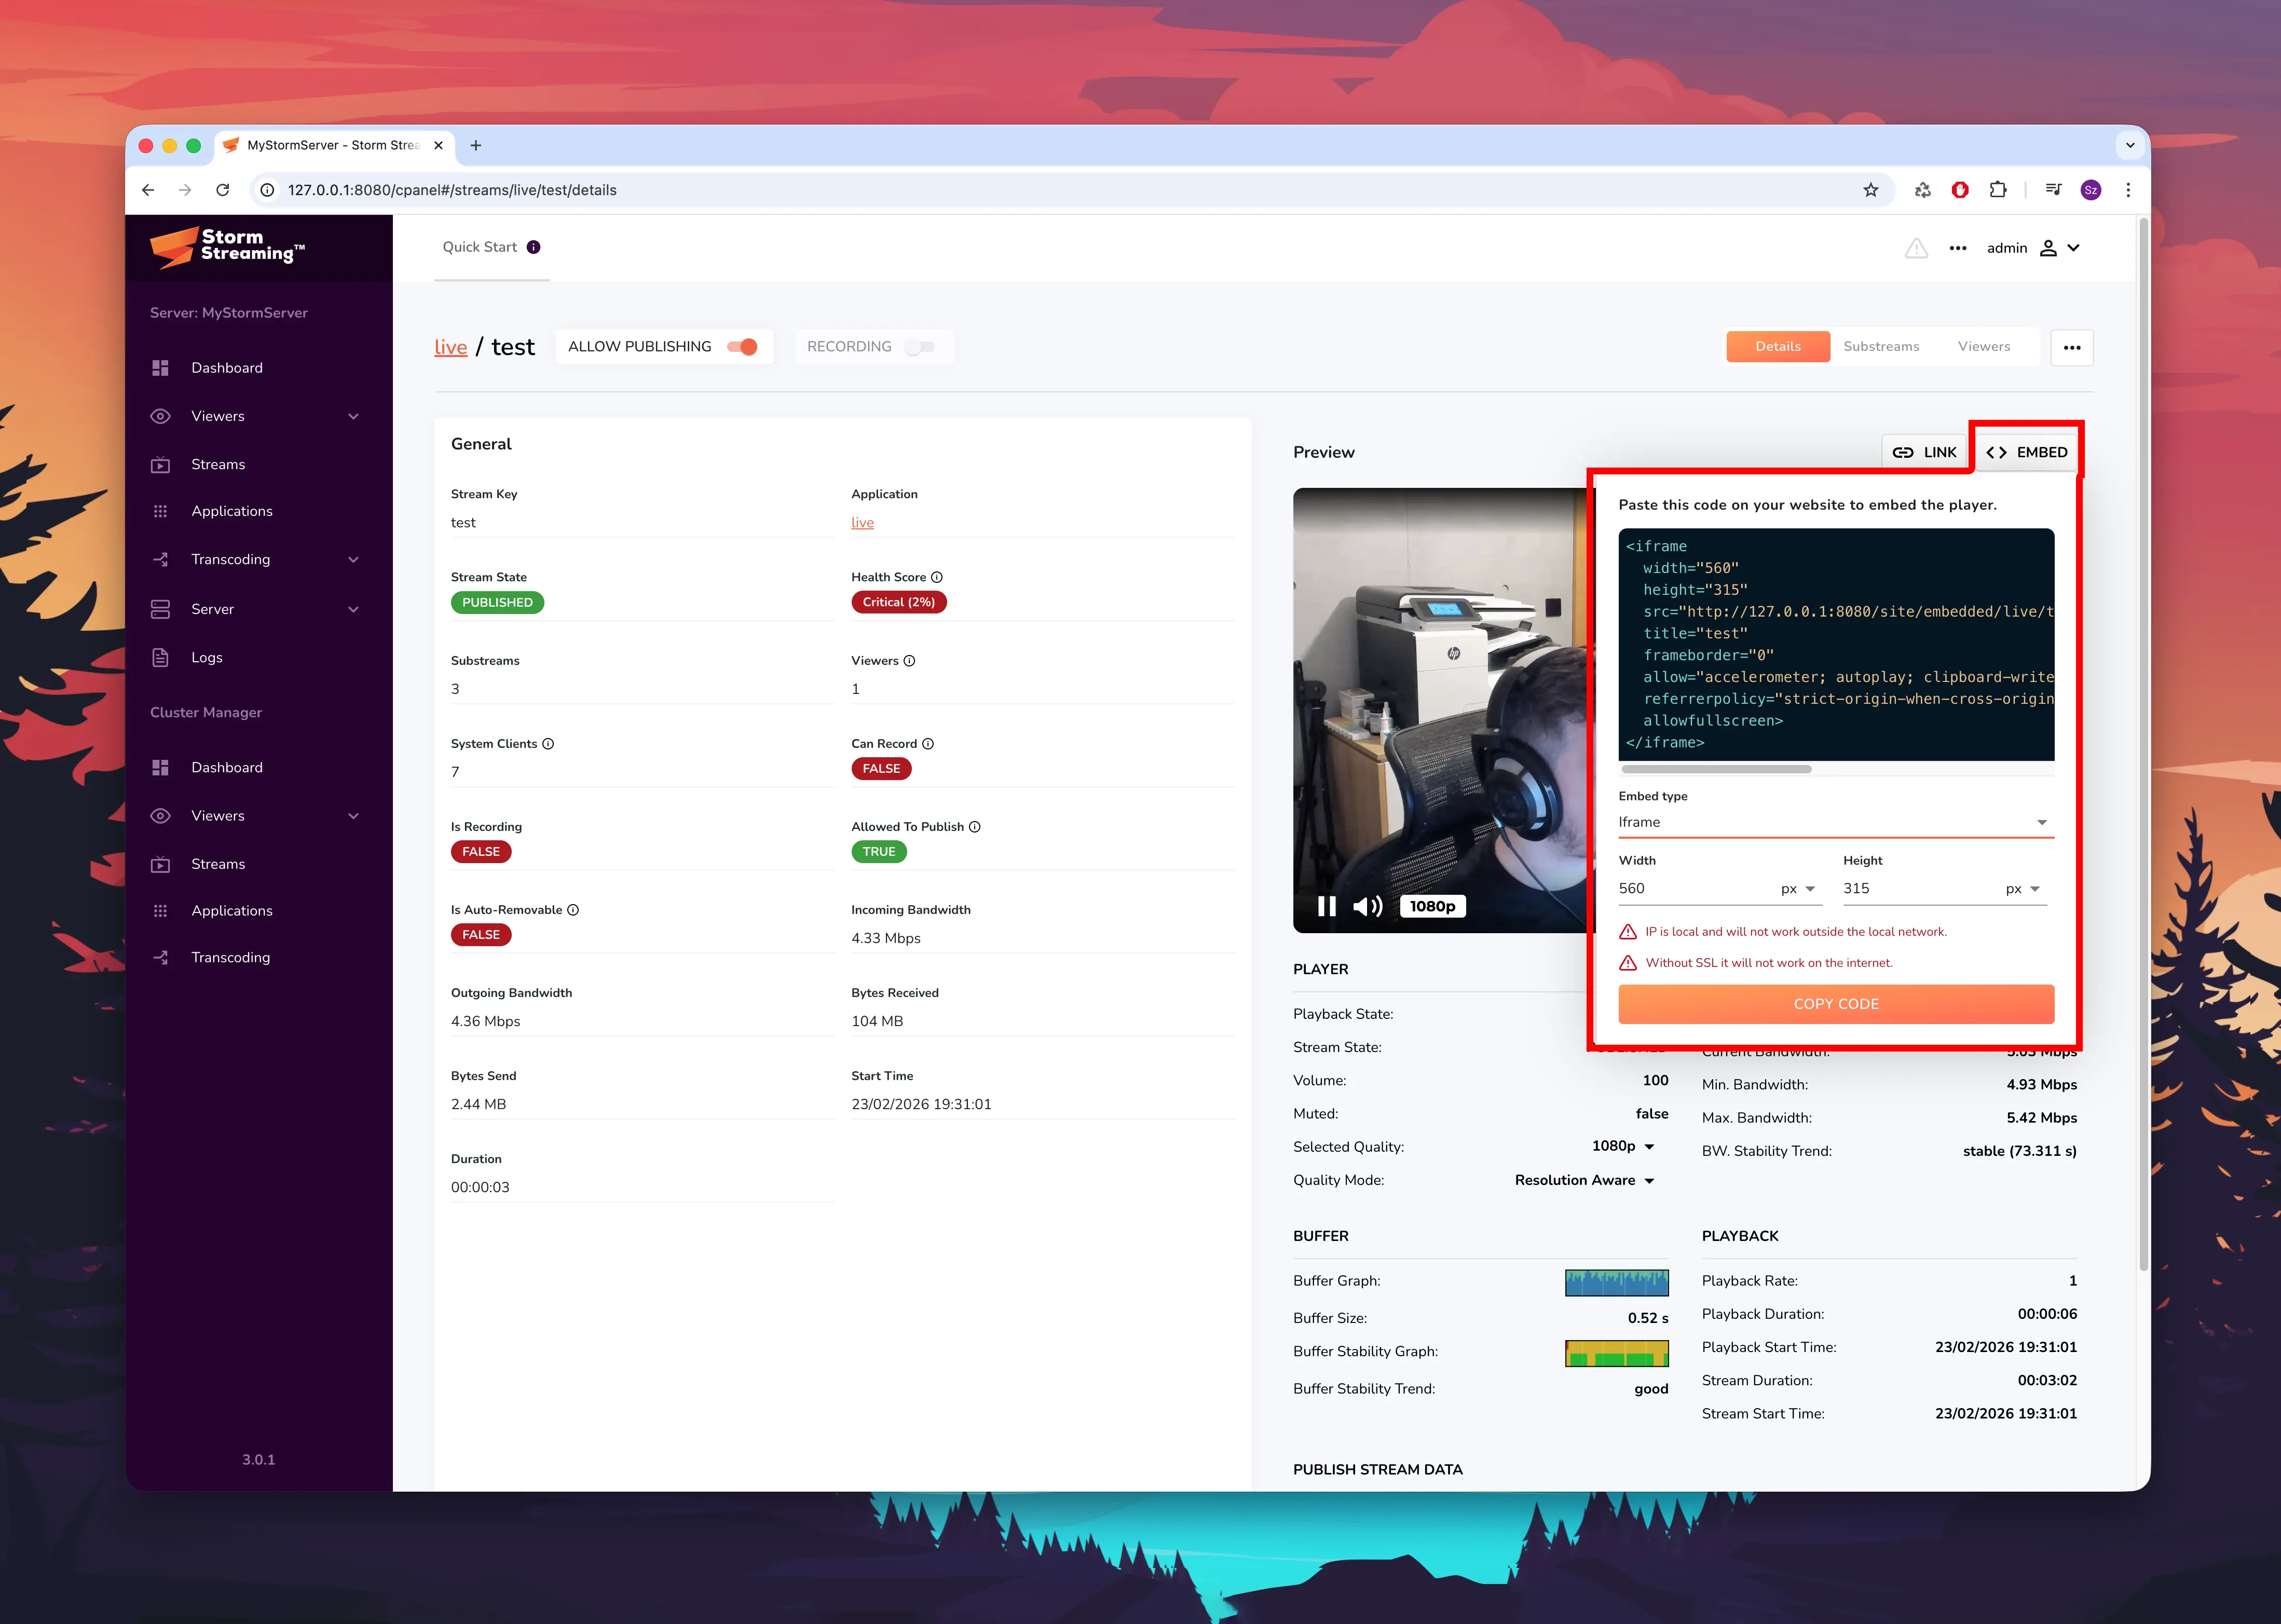The width and height of the screenshot is (2281, 1624).
Task: Click the embed code horizontal scrollbar
Action: click(x=1716, y=769)
